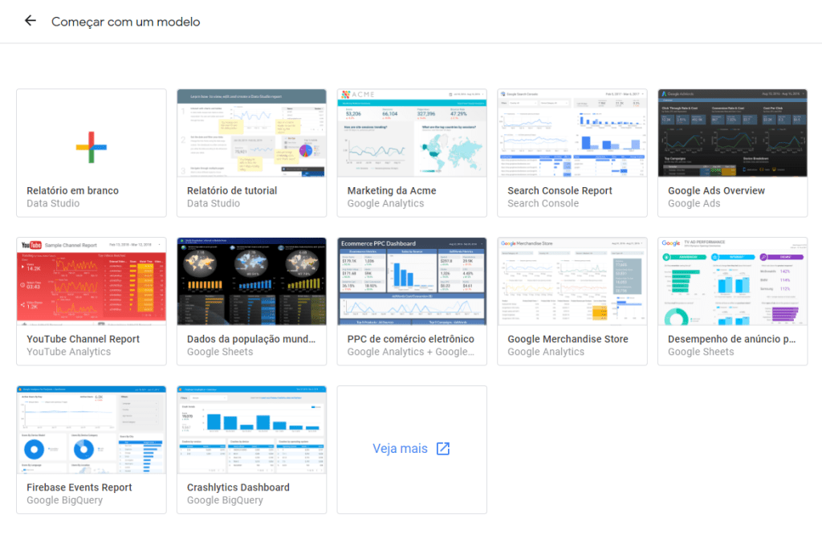Screen dimensions: 822x538
Task: Select the Marketing da Acme template
Action: point(412,132)
